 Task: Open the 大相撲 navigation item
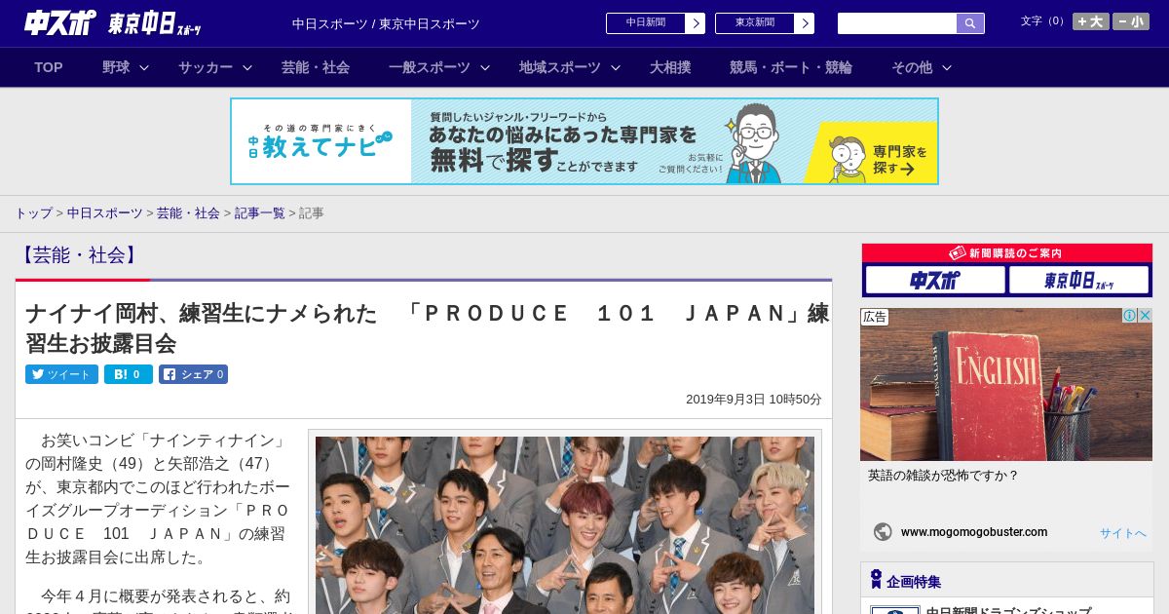[x=670, y=67]
